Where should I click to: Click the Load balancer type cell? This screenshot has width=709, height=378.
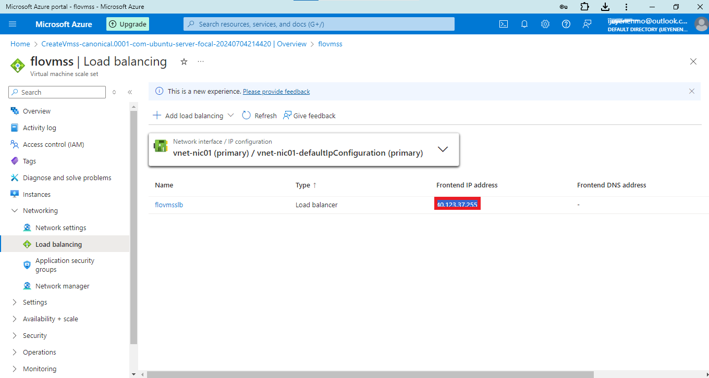tap(316, 205)
